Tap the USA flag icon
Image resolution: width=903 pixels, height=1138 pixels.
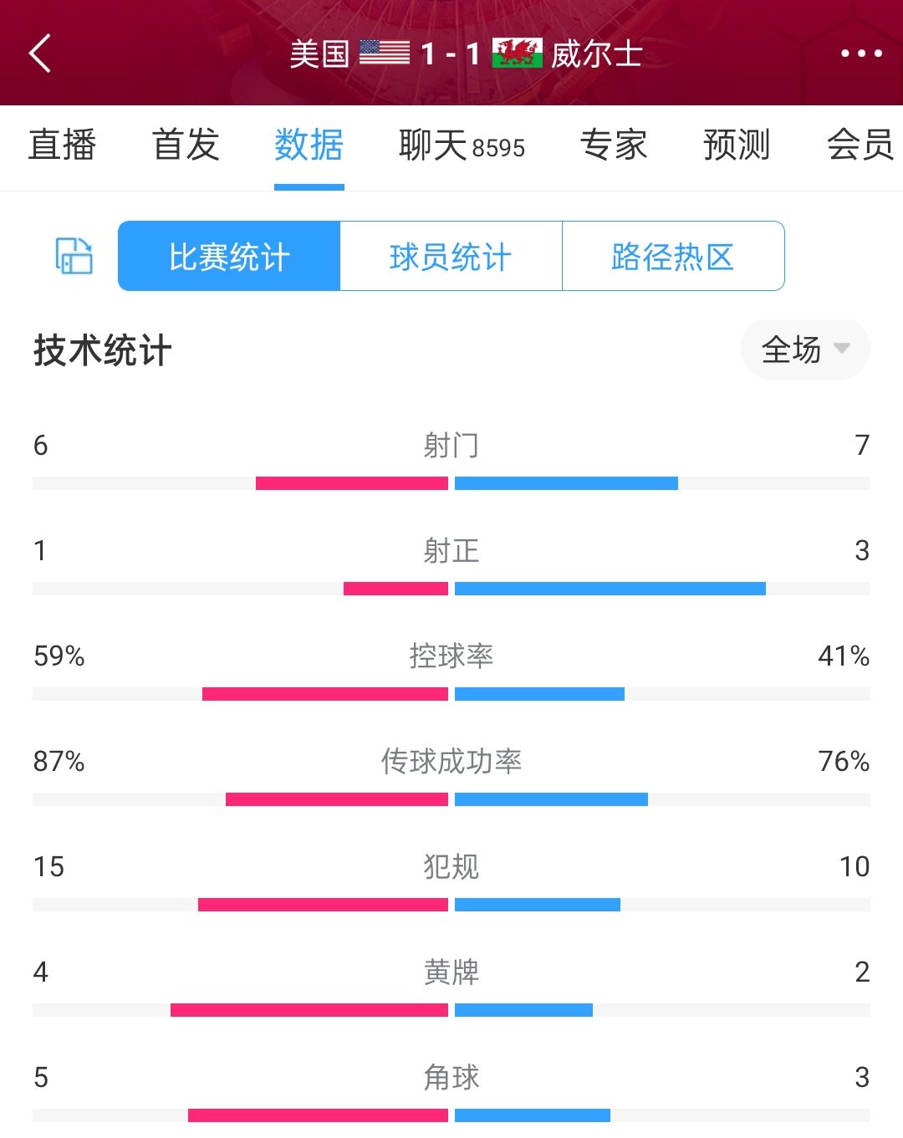pos(385,53)
